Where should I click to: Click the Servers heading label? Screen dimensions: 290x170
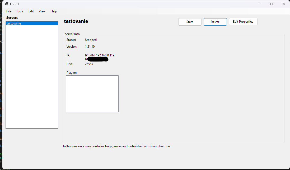tap(12, 18)
